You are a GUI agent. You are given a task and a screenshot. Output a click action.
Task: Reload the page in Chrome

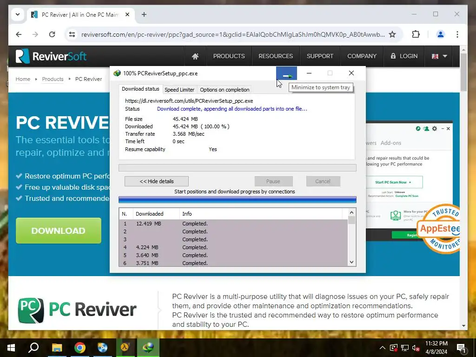52,34
